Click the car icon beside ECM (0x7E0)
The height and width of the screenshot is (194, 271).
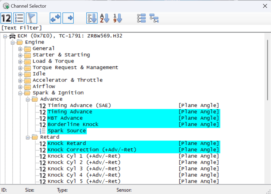[x=12, y=36]
